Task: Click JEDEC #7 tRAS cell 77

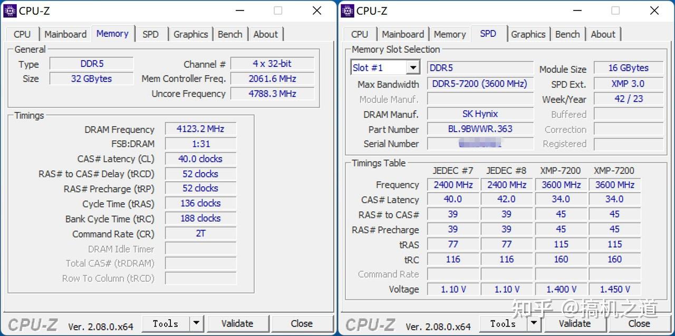Action: tap(453, 244)
